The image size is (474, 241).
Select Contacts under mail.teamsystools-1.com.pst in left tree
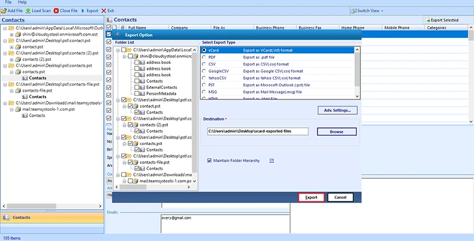click(x=37, y=115)
